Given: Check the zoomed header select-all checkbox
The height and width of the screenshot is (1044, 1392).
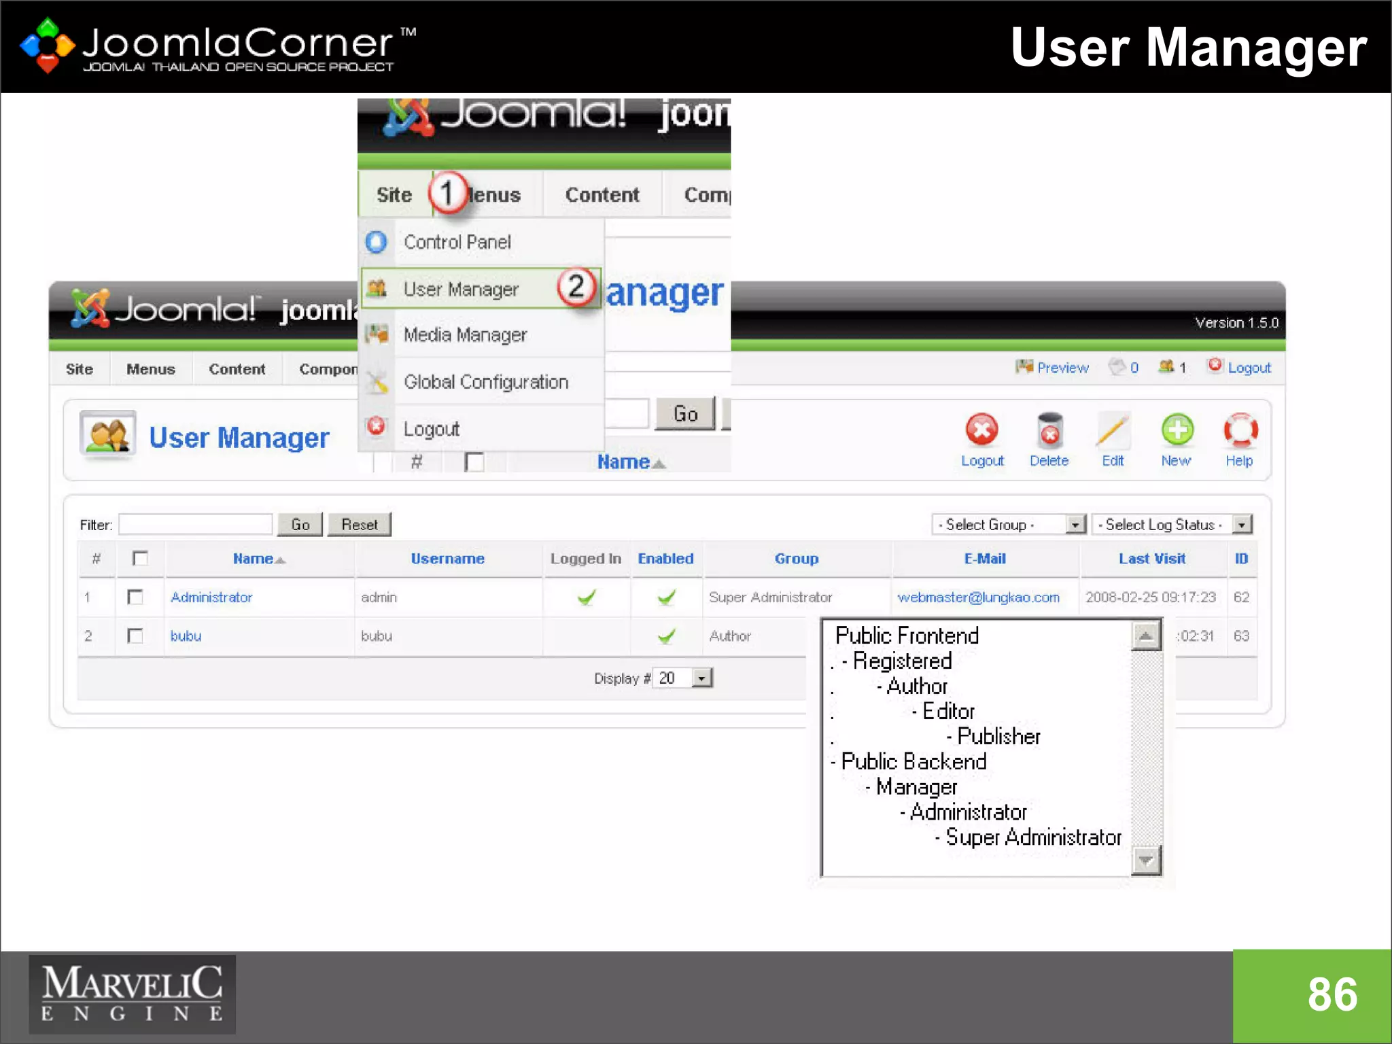Looking at the screenshot, I should [474, 462].
